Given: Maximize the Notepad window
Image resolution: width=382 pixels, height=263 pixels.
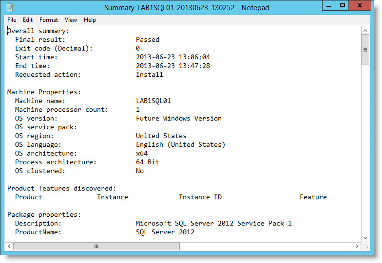Looking at the screenshot, I should pos(342,6).
